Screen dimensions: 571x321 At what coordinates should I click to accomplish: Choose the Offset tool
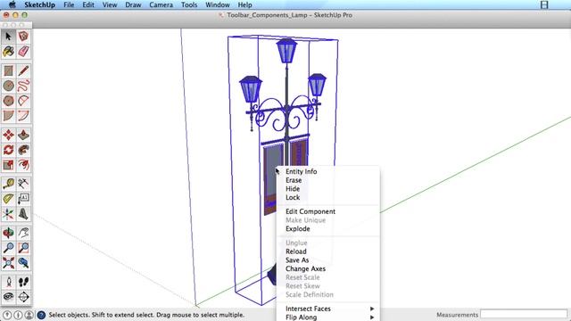[x=24, y=165]
